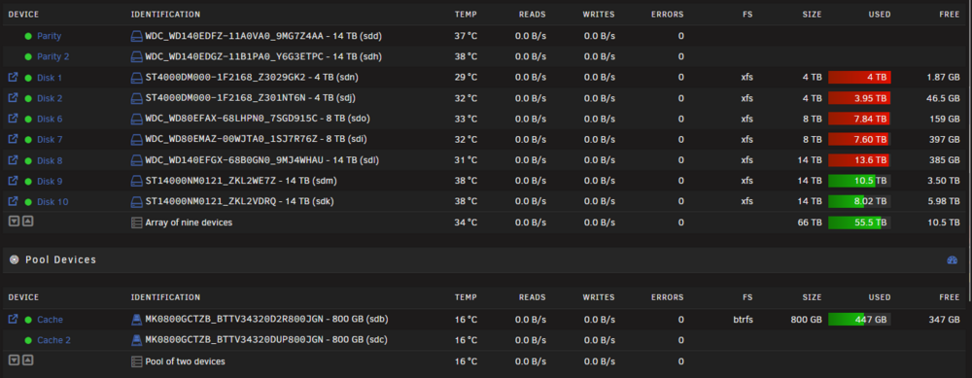The height and width of the screenshot is (378, 972).
Task: Open the Parity device link
Action: [x=49, y=37]
